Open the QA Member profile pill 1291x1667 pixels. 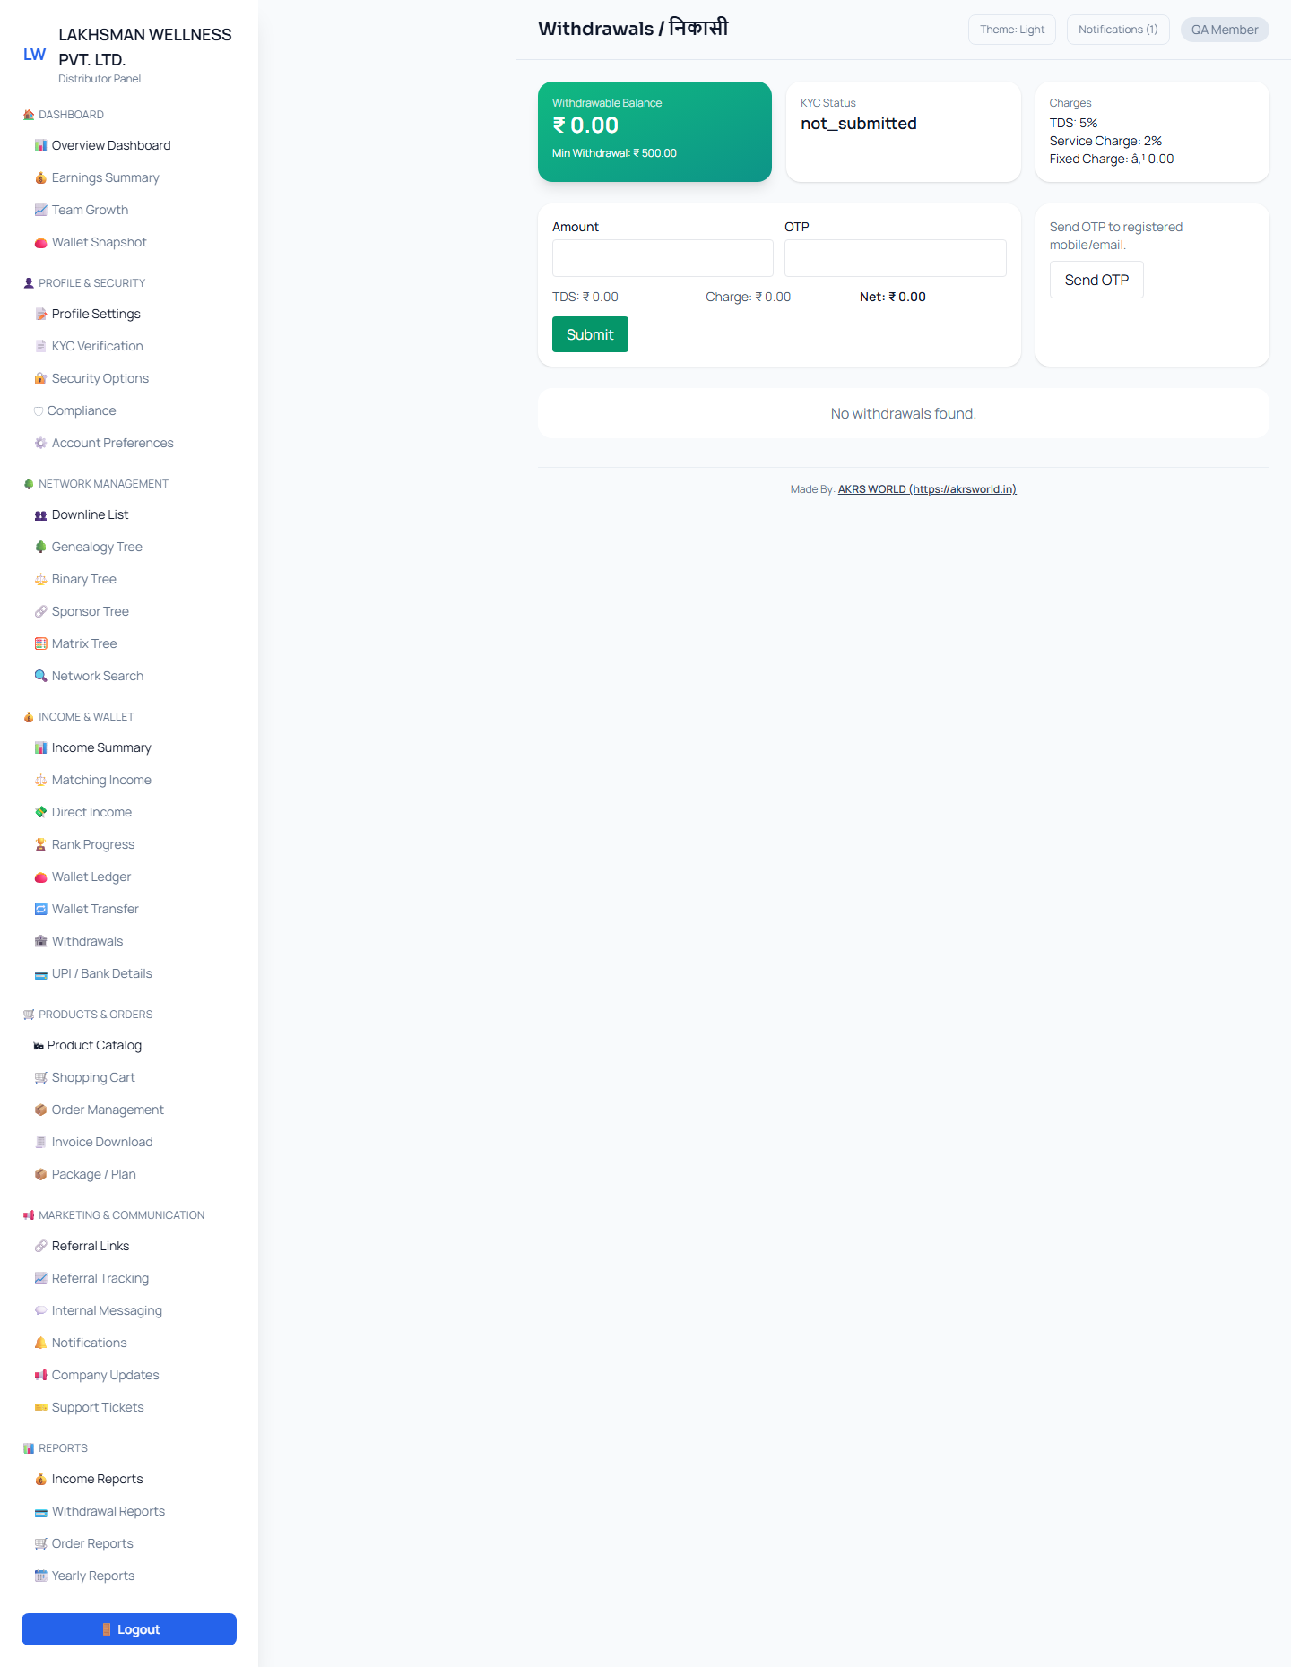(x=1224, y=30)
